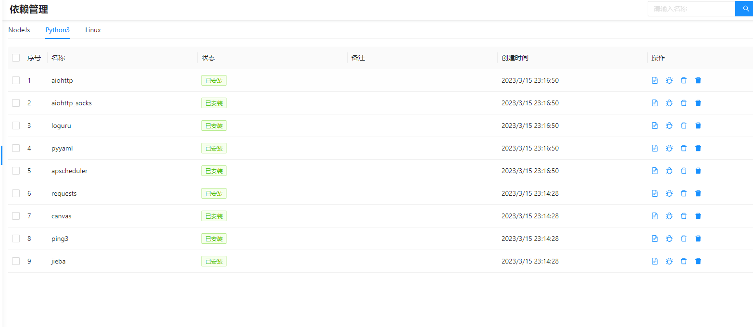Click the 名称 column header

tap(58, 57)
